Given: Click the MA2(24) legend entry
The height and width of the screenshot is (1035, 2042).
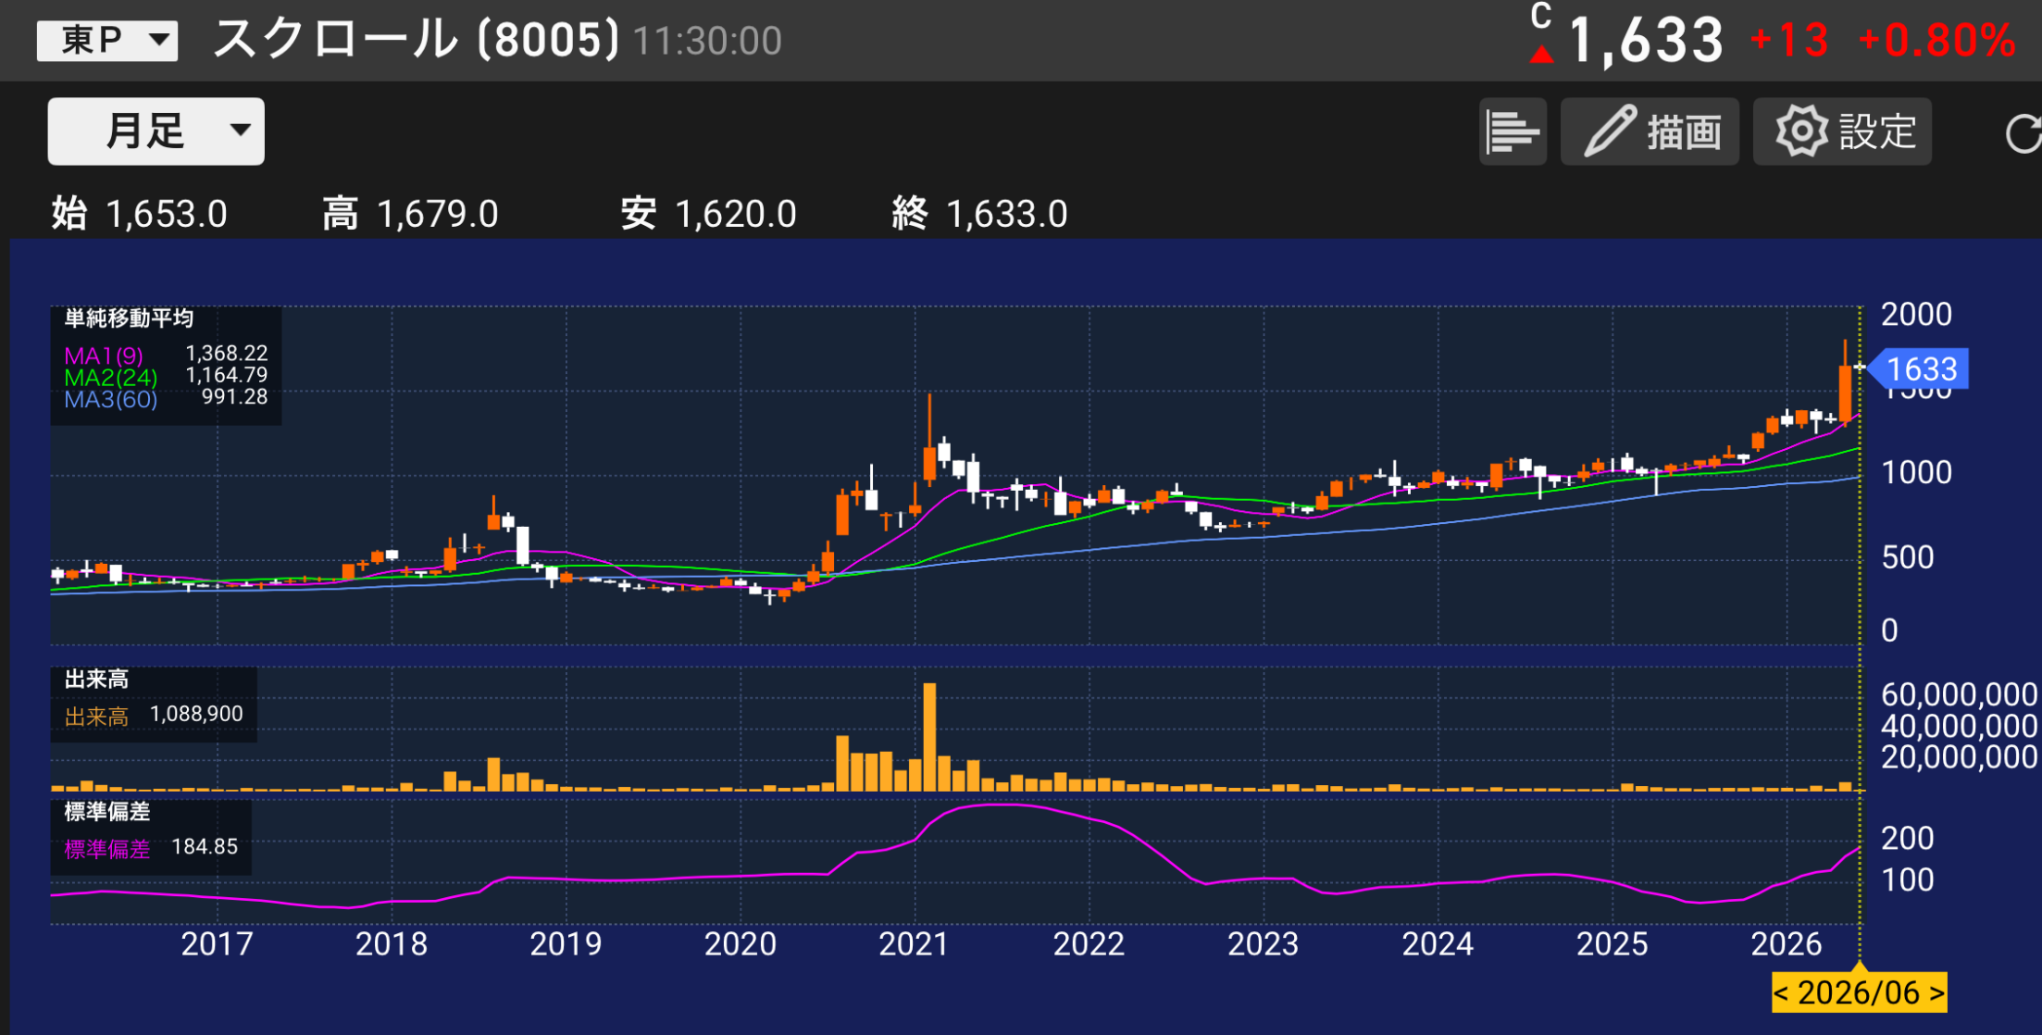Looking at the screenshot, I should point(111,378).
